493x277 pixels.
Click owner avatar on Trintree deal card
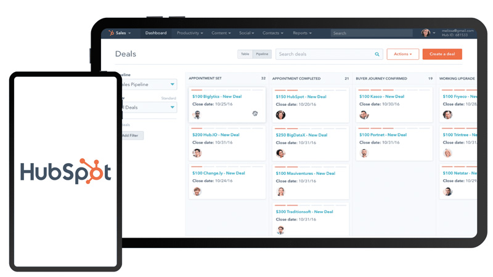click(447, 153)
